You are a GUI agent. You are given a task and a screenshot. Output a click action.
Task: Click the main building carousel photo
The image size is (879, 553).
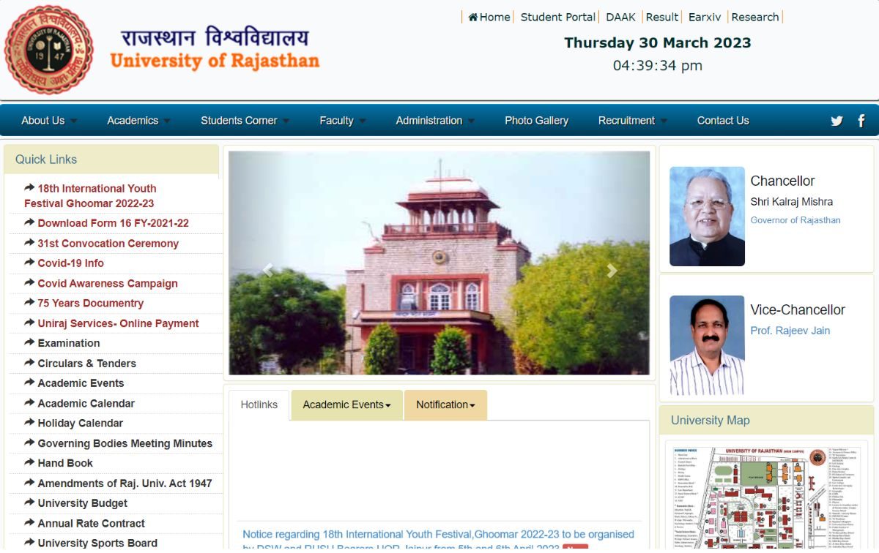pyautogui.click(x=439, y=263)
